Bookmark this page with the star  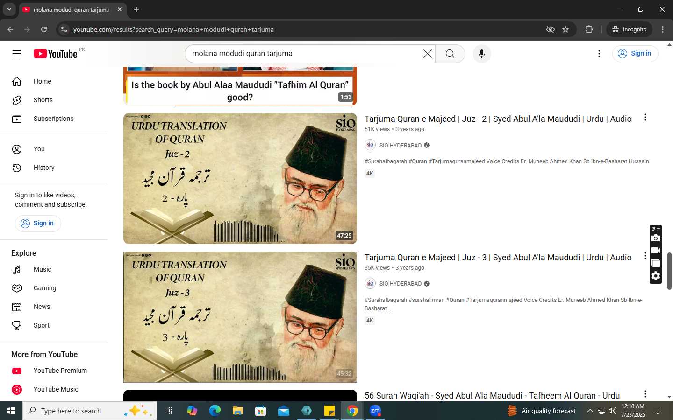[566, 29]
